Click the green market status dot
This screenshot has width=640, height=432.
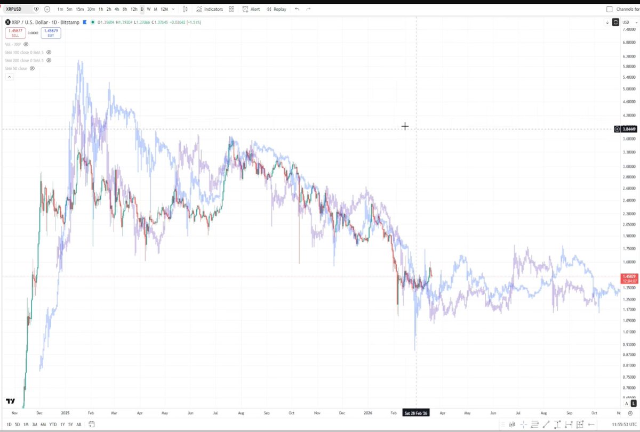(x=93, y=22)
